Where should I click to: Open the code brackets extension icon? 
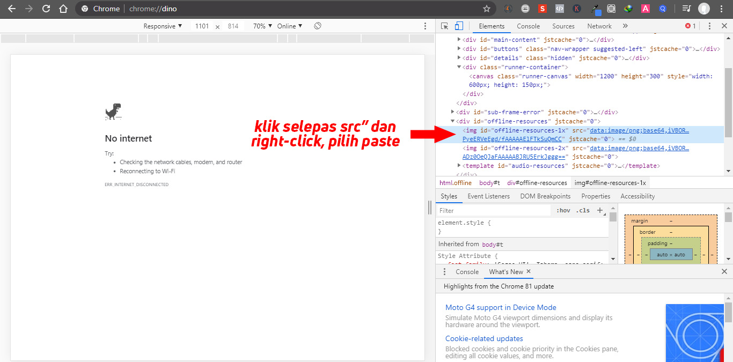pos(560,9)
